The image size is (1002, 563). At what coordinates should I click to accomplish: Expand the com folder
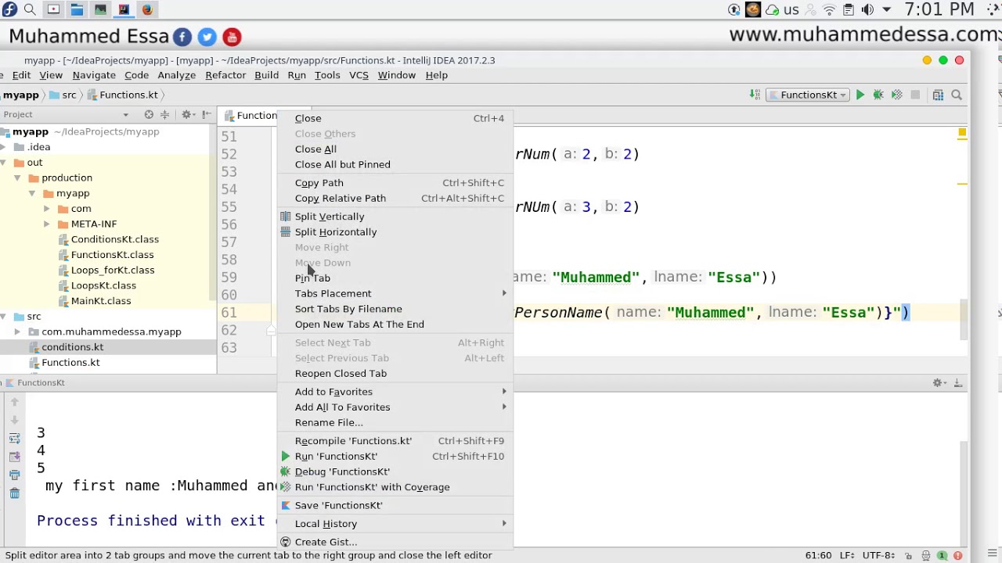(47, 209)
